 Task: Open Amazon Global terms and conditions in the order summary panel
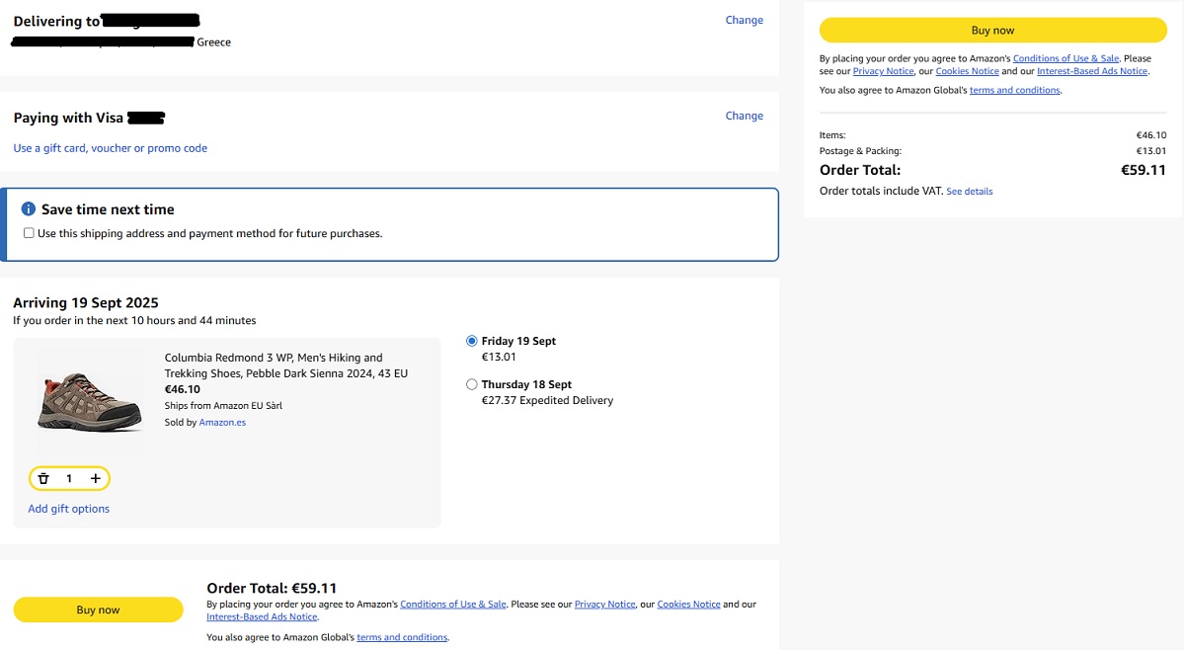[1015, 91]
